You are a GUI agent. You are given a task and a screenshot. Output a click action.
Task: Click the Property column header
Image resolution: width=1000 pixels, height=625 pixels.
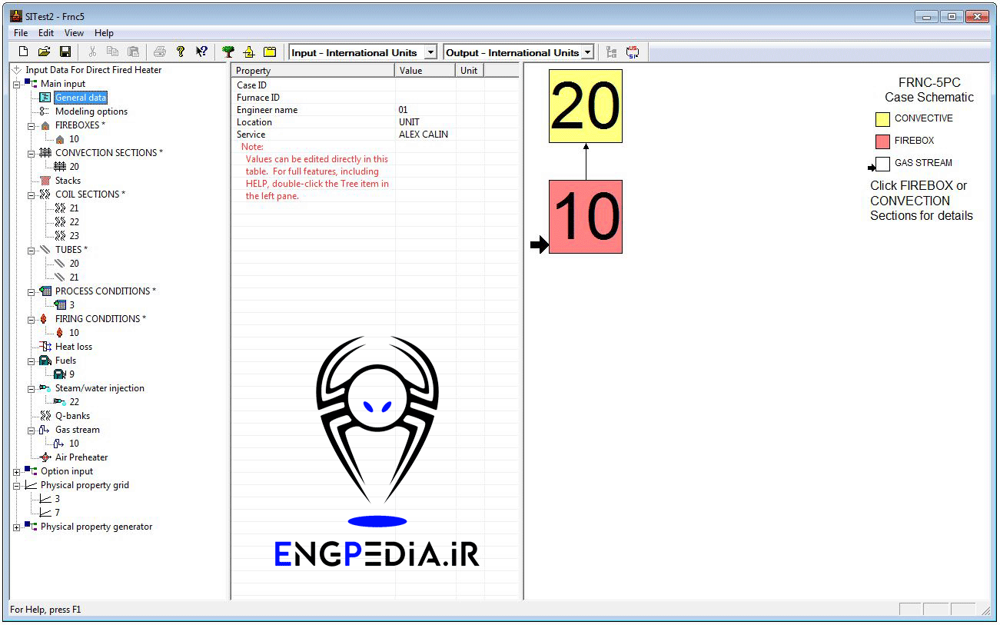[313, 70]
